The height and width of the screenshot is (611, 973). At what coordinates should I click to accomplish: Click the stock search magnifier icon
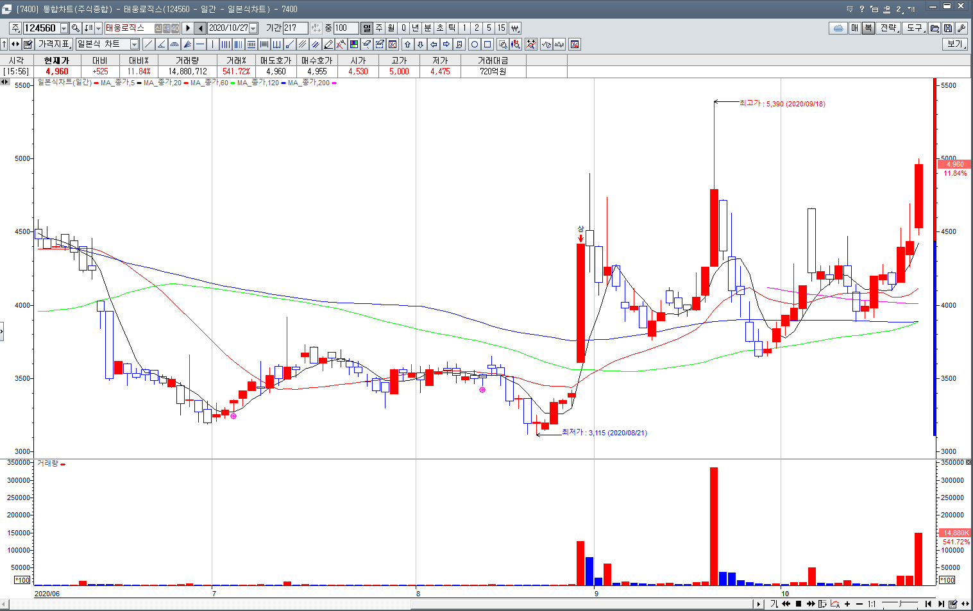coord(76,28)
